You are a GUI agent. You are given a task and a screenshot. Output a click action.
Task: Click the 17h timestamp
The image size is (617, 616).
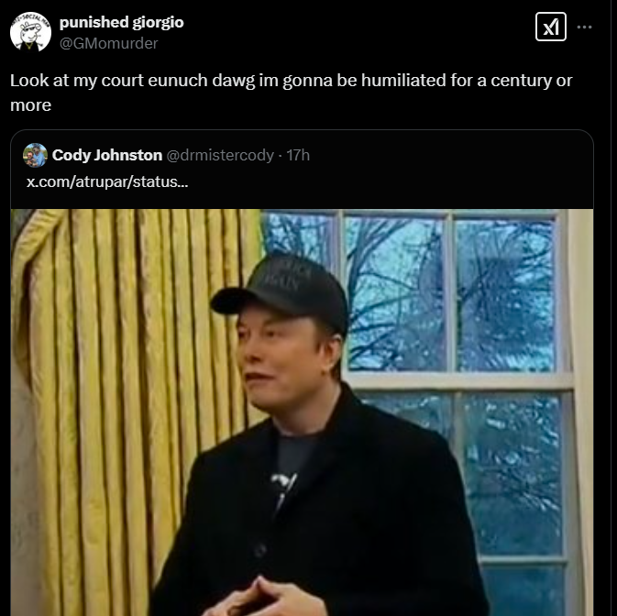pyautogui.click(x=298, y=155)
